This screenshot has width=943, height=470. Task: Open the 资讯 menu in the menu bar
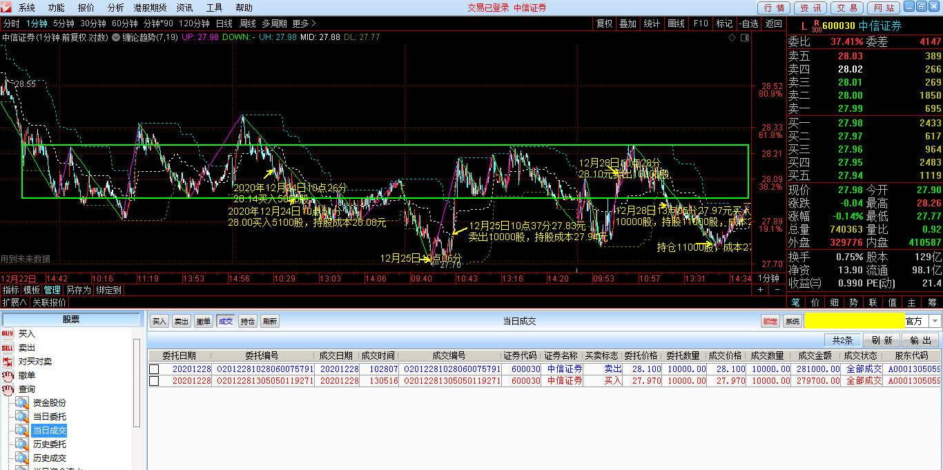184,8
